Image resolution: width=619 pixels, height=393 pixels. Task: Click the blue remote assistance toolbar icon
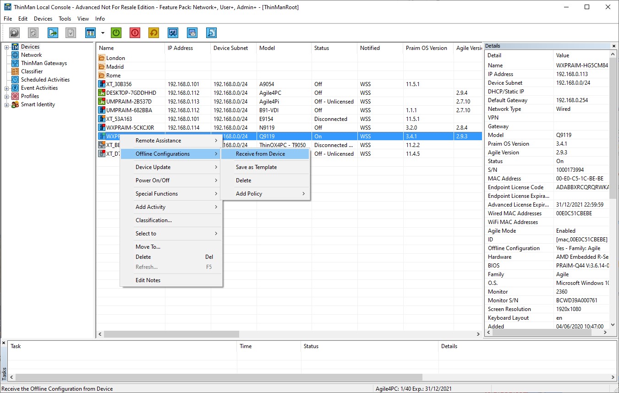pyautogui.click(x=173, y=33)
